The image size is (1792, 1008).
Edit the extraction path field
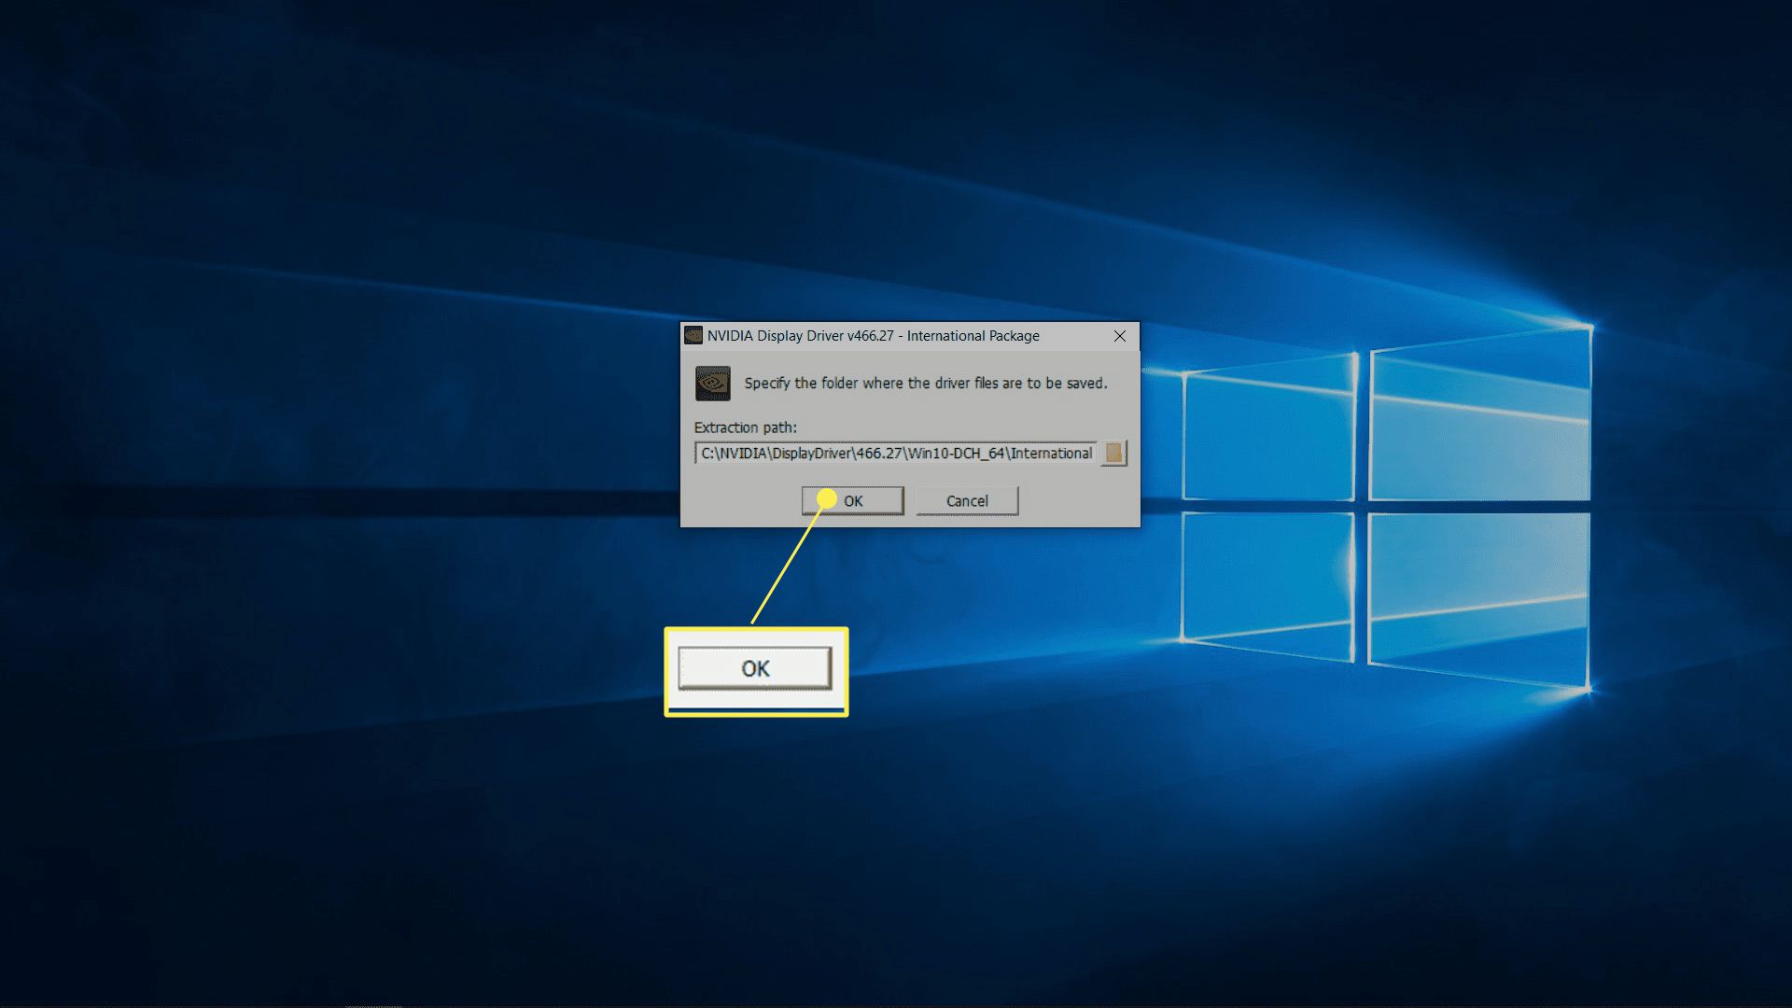[896, 454]
